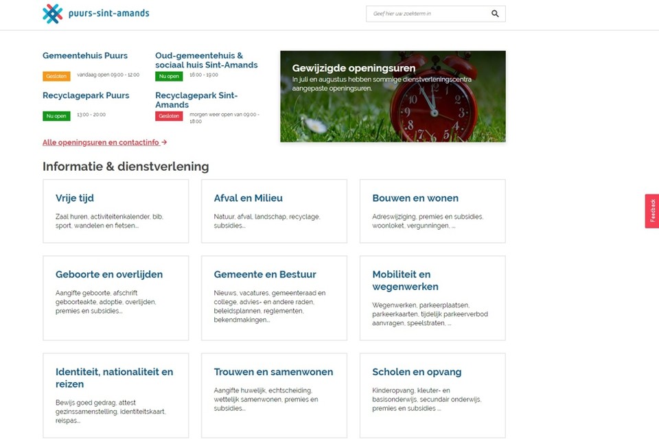The width and height of the screenshot is (659, 439).
Task: Click 'morgen weer open van 09:00 - 18:00' text
Action: (224, 118)
